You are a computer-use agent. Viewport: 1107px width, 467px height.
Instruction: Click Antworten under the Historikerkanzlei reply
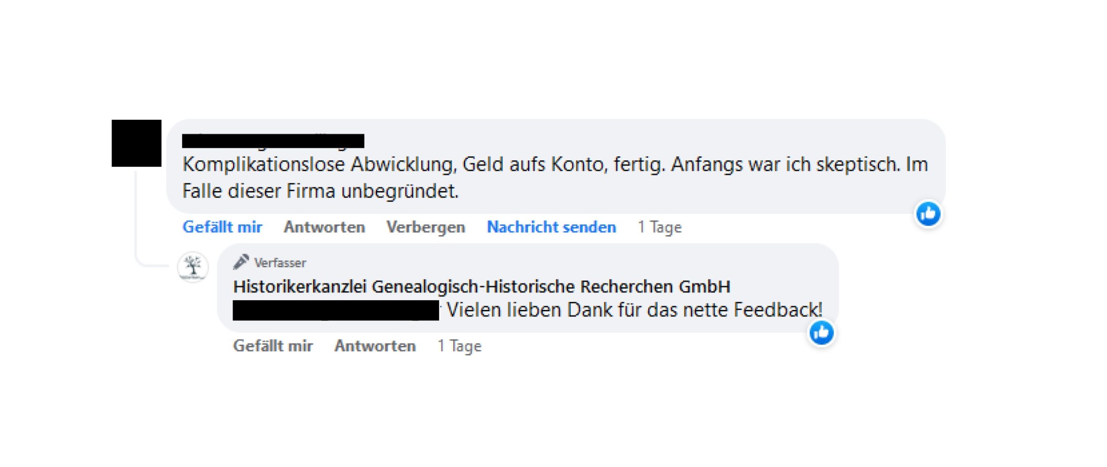tap(375, 346)
